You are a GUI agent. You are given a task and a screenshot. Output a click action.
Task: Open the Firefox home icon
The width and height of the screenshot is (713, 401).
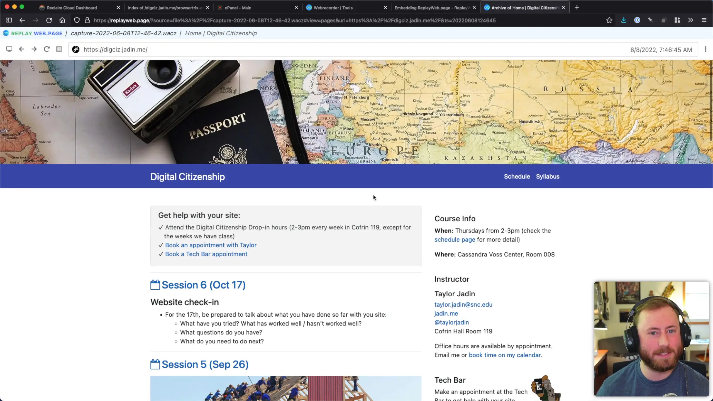click(x=62, y=20)
